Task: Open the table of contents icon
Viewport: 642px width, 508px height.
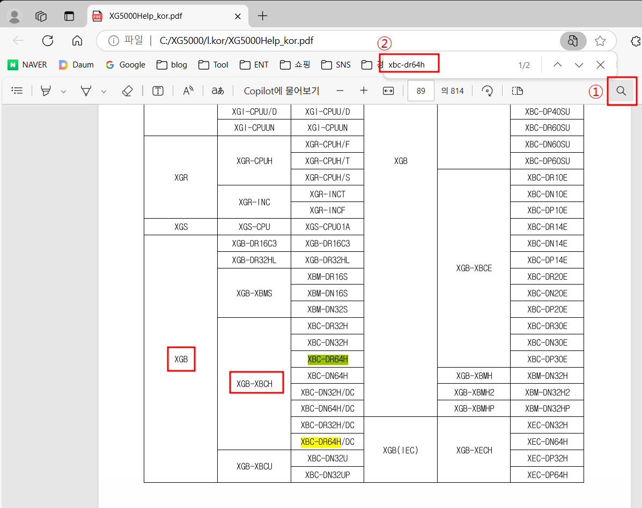Action: tap(17, 91)
